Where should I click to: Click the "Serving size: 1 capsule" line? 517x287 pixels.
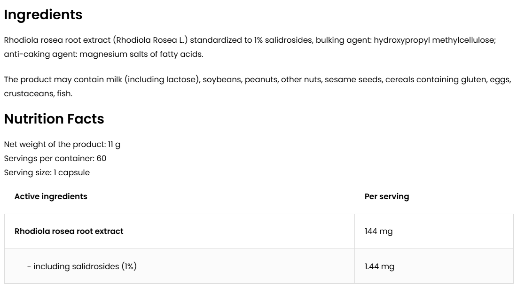point(47,172)
